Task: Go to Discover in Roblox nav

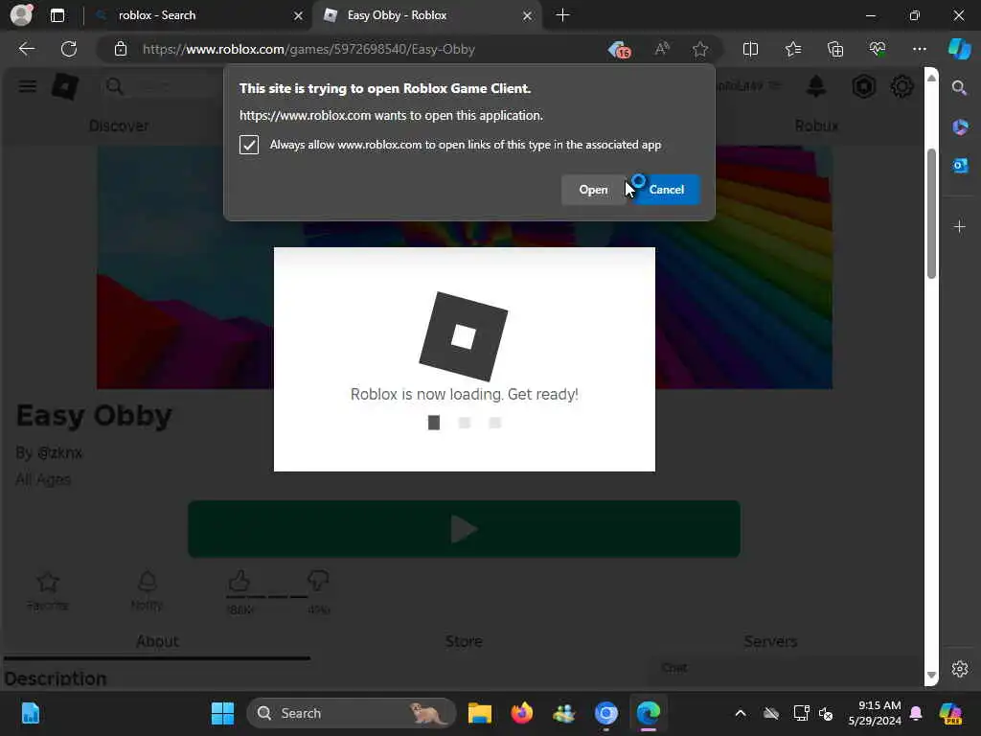Action: (x=119, y=126)
